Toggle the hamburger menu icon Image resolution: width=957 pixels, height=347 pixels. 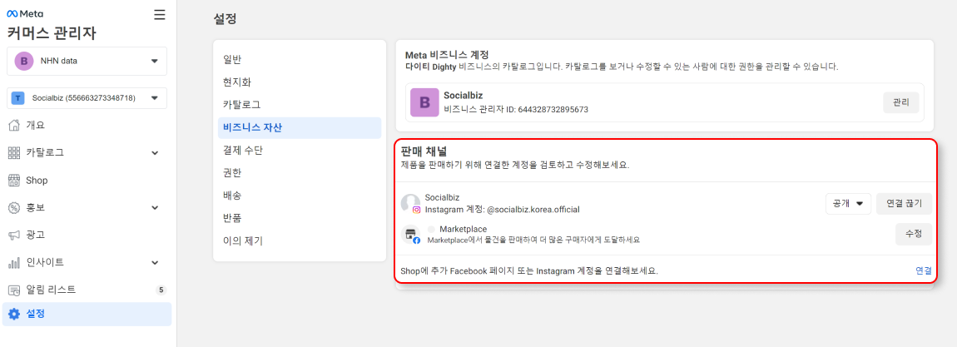(159, 15)
